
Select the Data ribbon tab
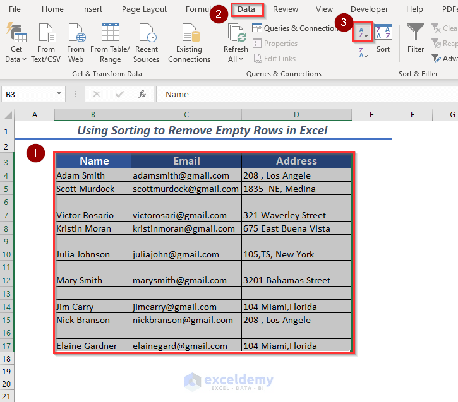tap(246, 9)
